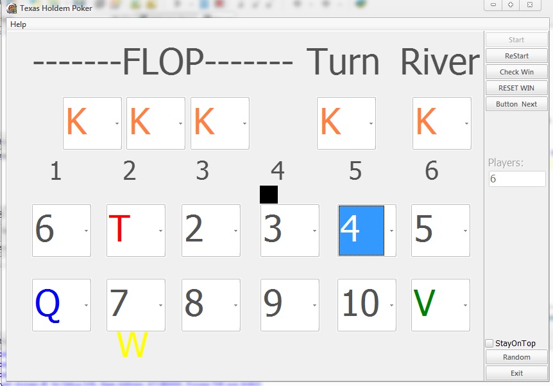Click the Exit button
553x386 pixels.
(x=516, y=373)
